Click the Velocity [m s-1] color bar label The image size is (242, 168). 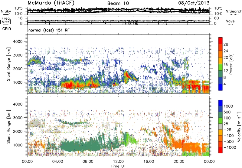pyautogui.click(x=239, y=126)
